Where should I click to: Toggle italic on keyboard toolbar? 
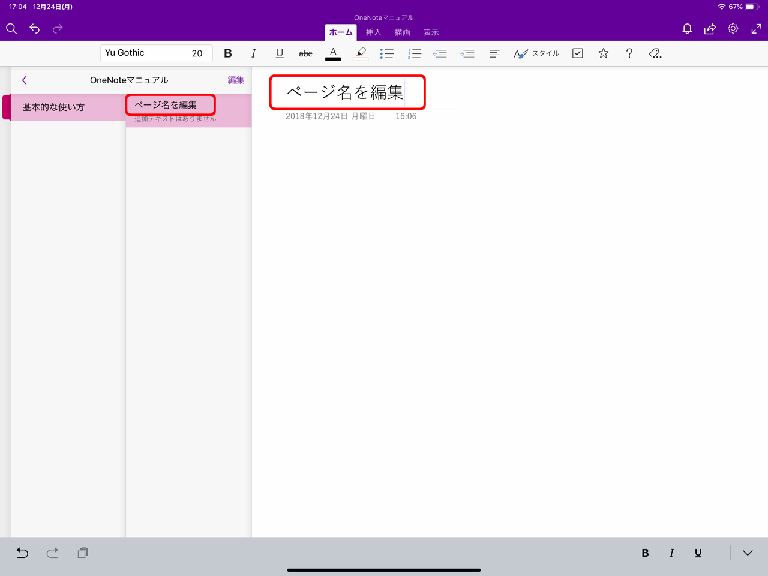tap(671, 553)
